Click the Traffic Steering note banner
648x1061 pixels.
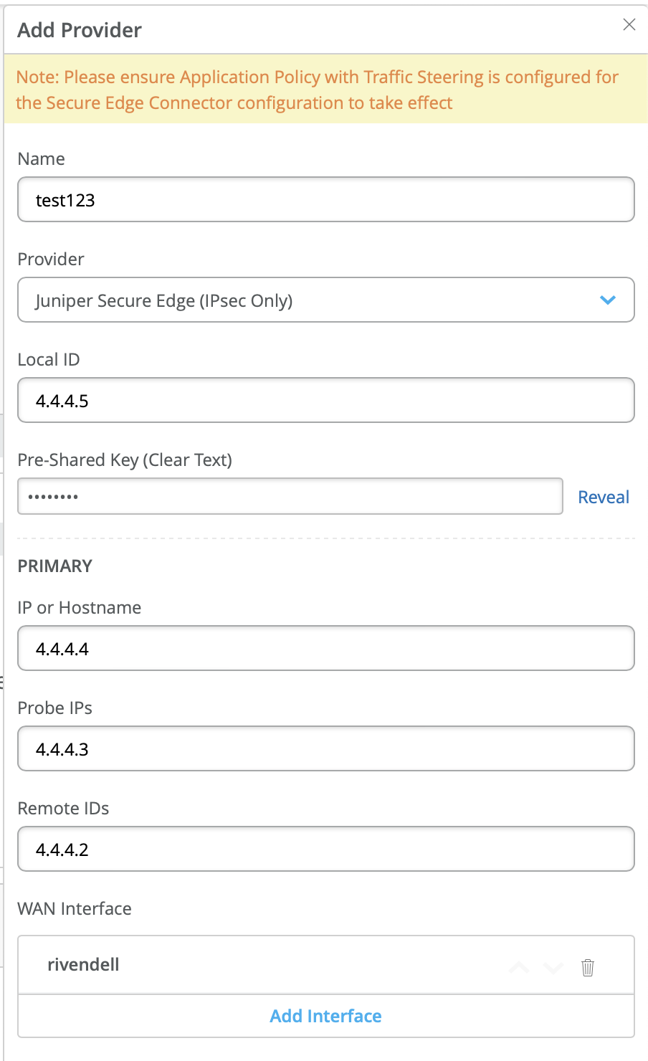coord(318,90)
